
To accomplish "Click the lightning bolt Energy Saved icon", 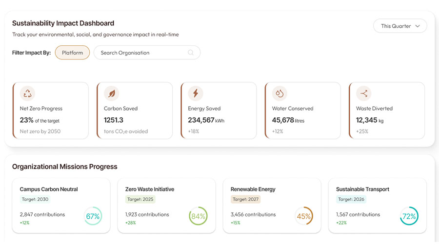I will (x=196, y=94).
